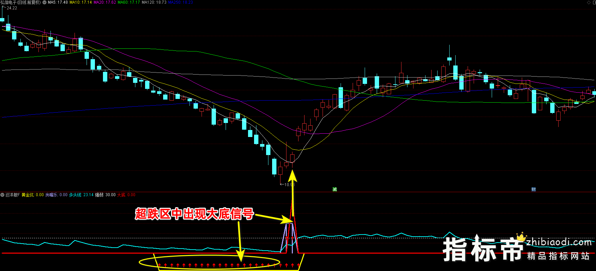Select the magenta MA20: 17.62 label
596x271 pixels.
105,2
